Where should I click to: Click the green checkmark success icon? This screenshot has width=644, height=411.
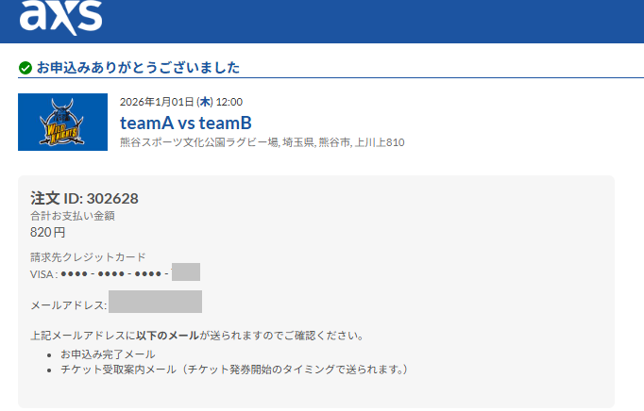click(x=25, y=68)
